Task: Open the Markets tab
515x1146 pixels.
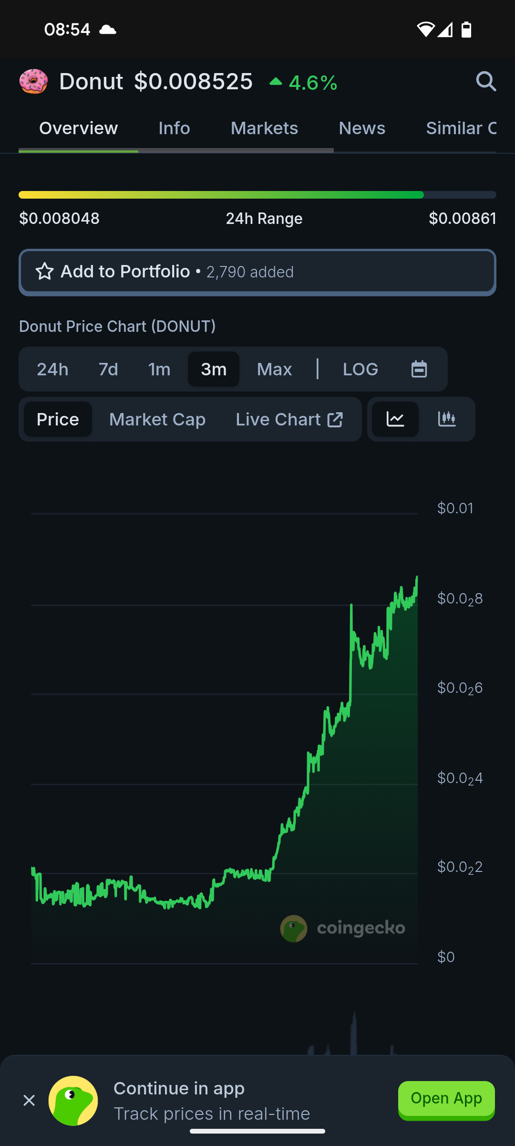Action: [x=264, y=128]
